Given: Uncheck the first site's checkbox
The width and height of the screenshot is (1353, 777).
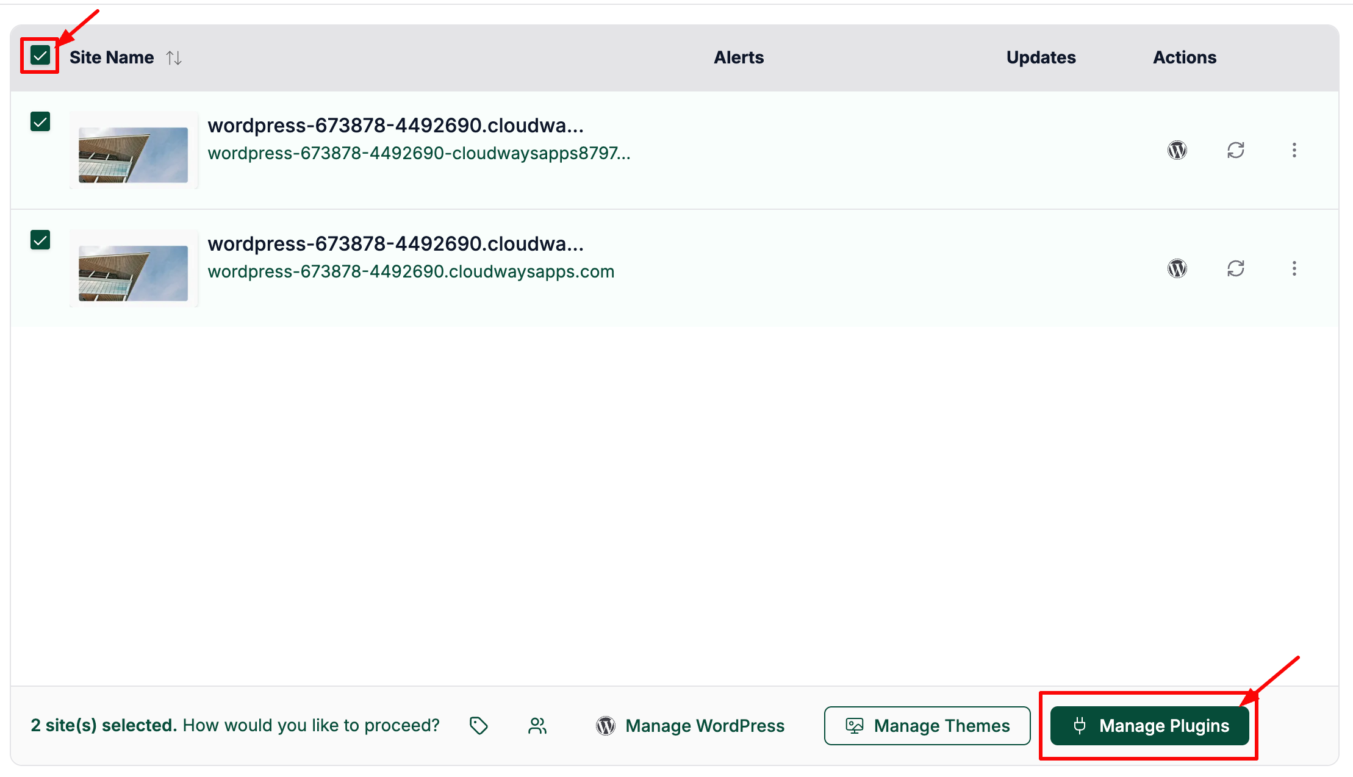Looking at the screenshot, I should pos(40,122).
